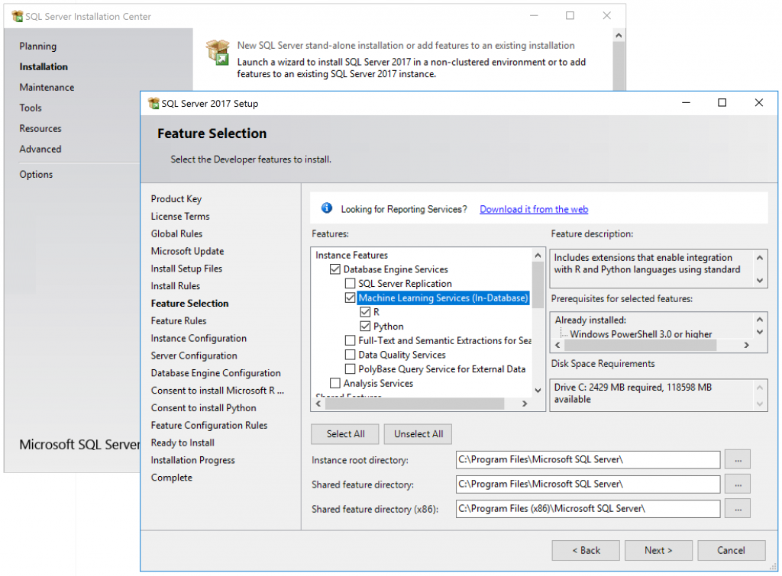Click Consent to install Python step
This screenshot has width=782, height=576.
(x=203, y=408)
